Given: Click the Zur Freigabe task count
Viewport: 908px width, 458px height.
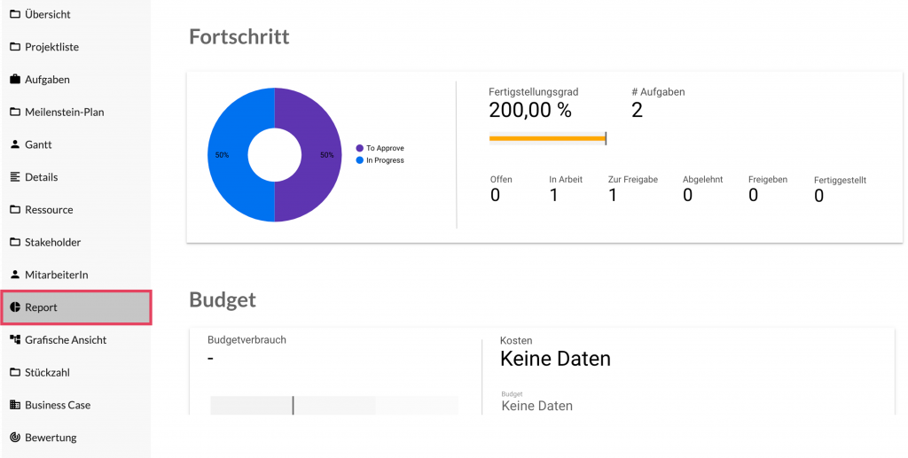Looking at the screenshot, I should pos(613,195).
